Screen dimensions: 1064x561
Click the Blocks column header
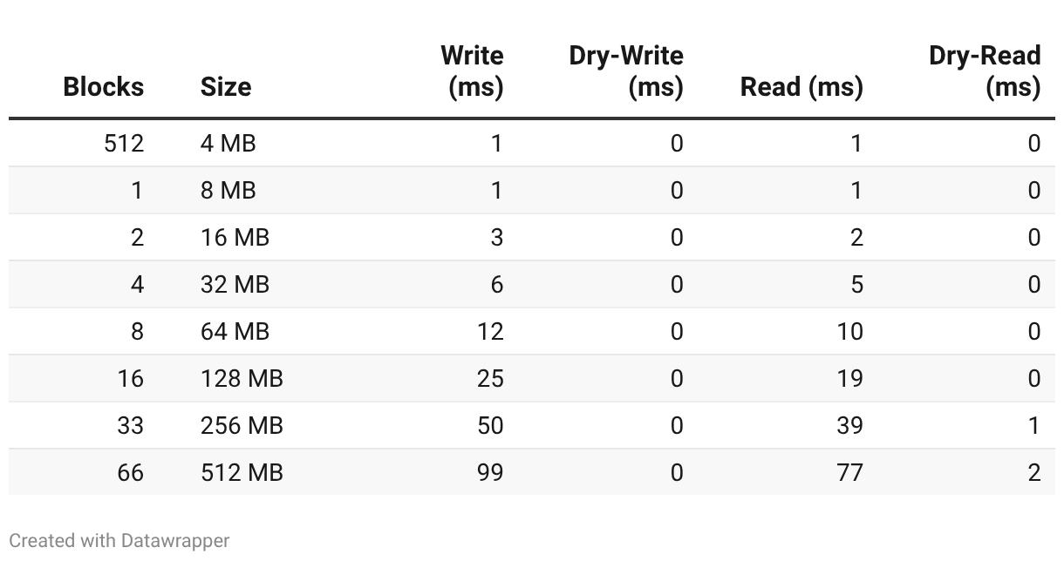(x=104, y=86)
